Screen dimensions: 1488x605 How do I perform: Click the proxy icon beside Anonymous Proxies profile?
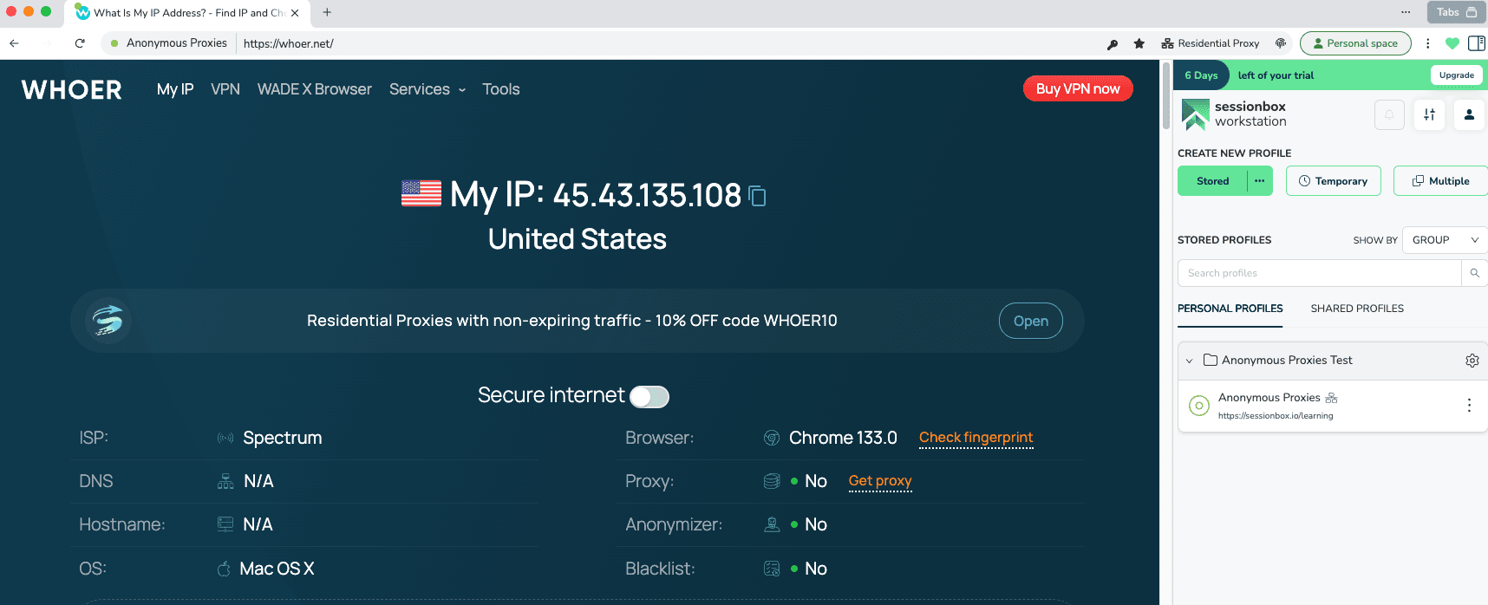point(1331,398)
